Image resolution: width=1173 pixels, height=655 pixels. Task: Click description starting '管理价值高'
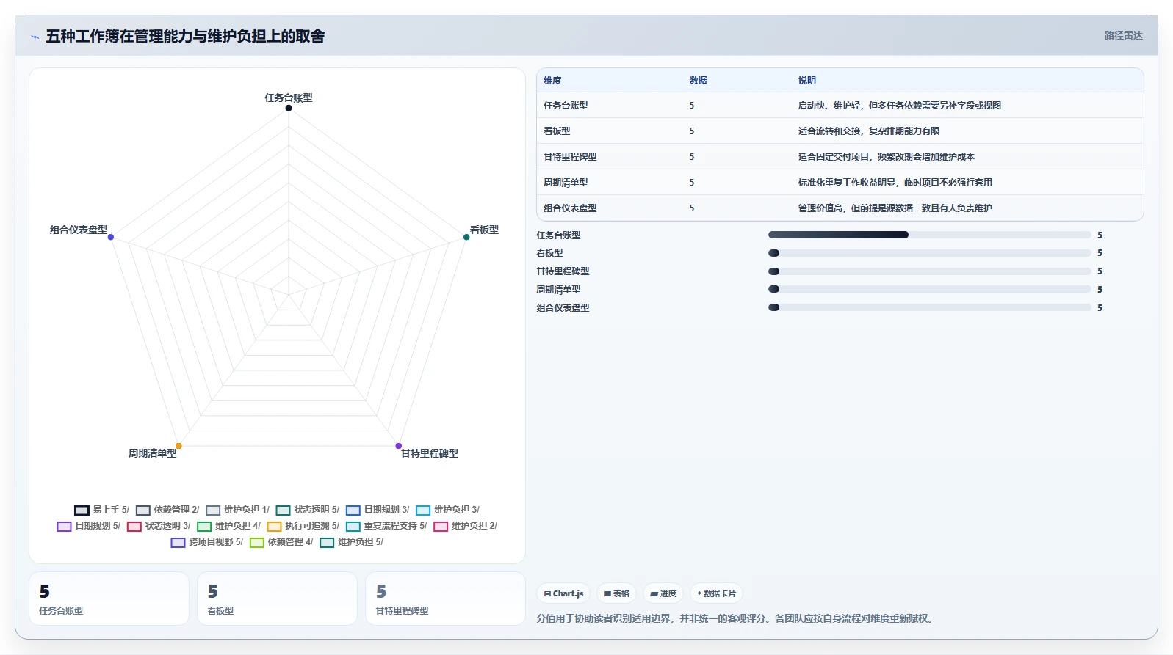[895, 208]
